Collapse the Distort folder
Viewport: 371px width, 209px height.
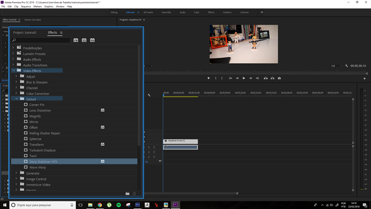click(17, 99)
